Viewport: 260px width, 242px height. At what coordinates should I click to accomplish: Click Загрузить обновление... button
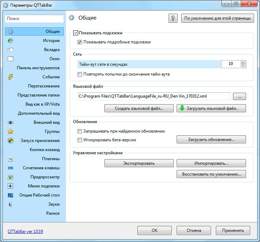tap(211, 140)
